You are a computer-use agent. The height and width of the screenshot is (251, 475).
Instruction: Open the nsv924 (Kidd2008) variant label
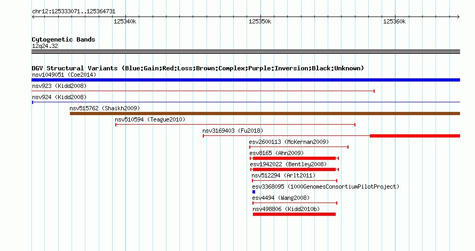pos(59,97)
